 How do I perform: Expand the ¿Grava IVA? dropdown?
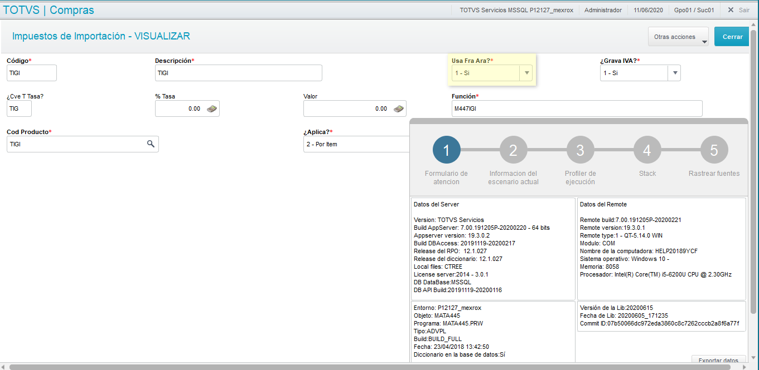tap(674, 73)
